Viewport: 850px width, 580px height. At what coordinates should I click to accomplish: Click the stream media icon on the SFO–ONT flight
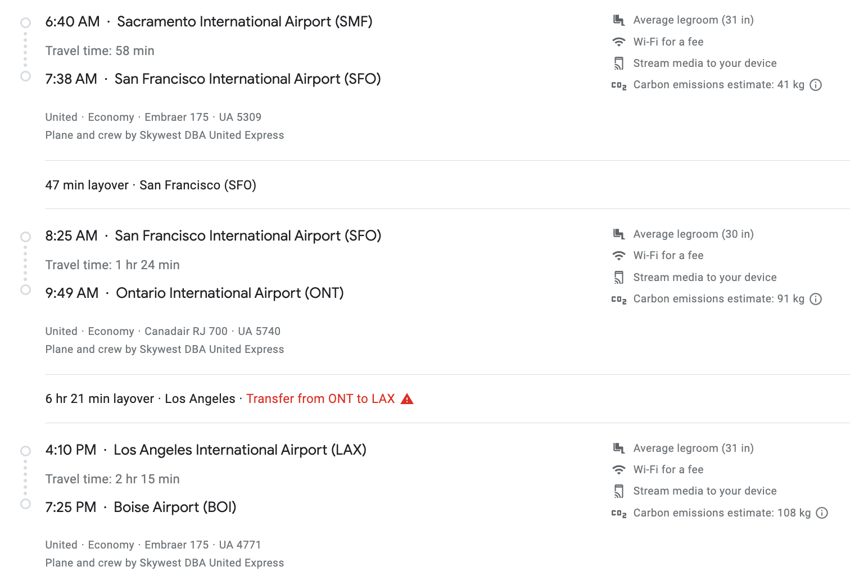(619, 277)
